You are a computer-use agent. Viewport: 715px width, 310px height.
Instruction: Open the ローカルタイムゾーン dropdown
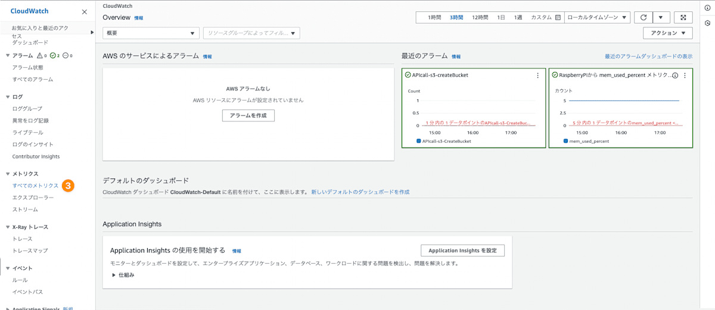(597, 17)
